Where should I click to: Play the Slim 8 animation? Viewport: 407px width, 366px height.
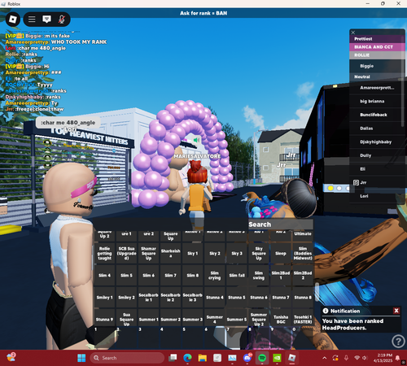click(x=193, y=276)
